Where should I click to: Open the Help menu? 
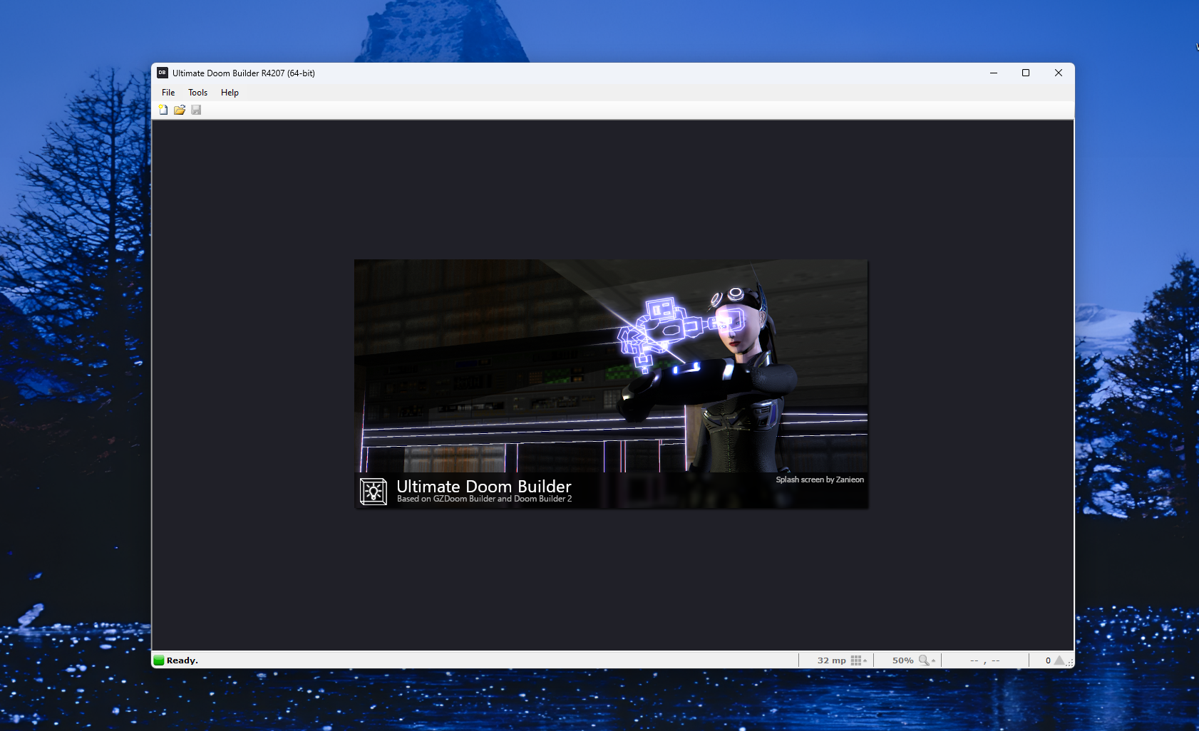pos(230,93)
